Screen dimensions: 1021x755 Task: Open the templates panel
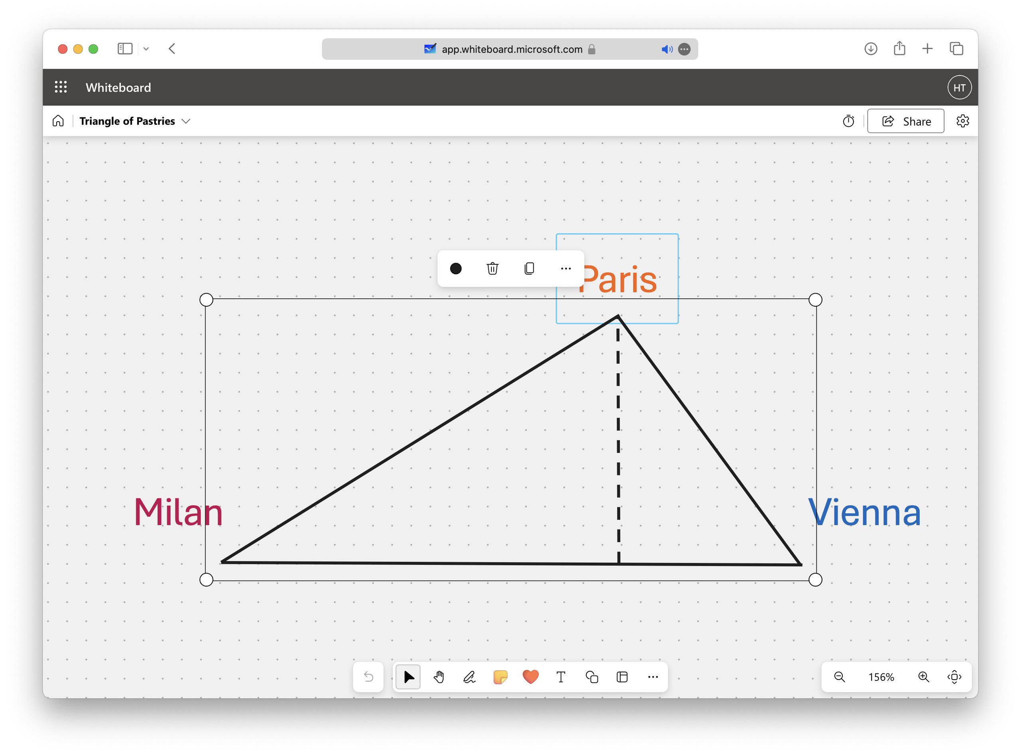(x=622, y=677)
